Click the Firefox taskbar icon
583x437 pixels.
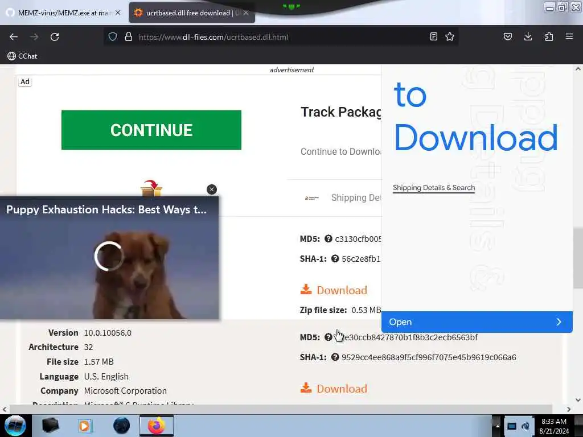(x=157, y=426)
